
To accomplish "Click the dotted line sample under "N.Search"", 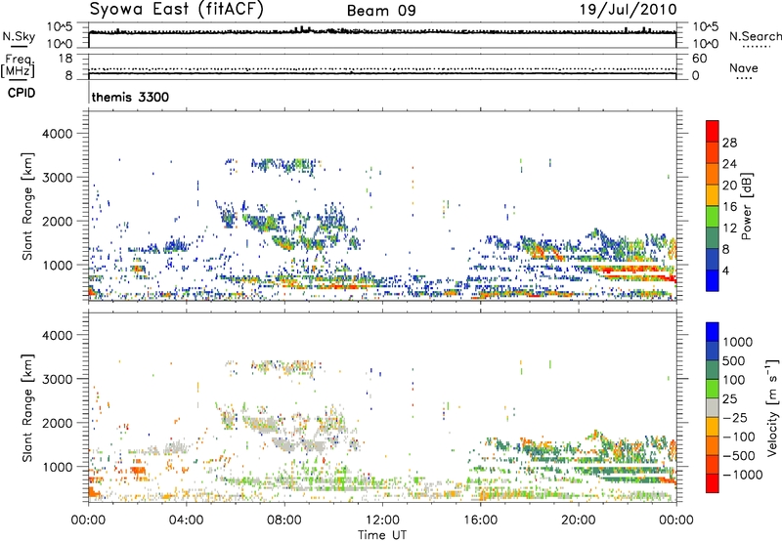I will (x=756, y=47).
